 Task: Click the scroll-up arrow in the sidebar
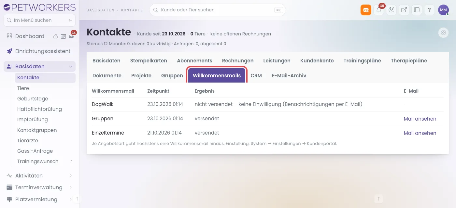pos(77,199)
